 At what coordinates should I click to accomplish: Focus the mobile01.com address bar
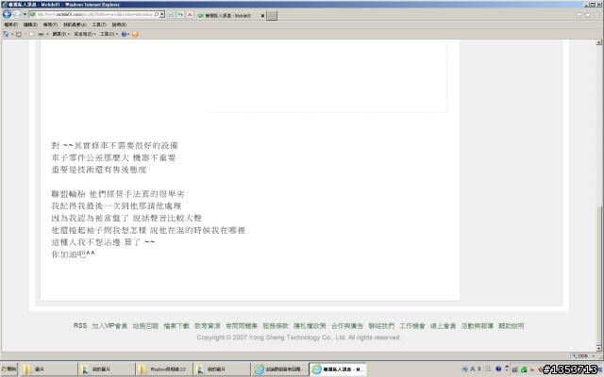pyautogui.click(x=94, y=15)
